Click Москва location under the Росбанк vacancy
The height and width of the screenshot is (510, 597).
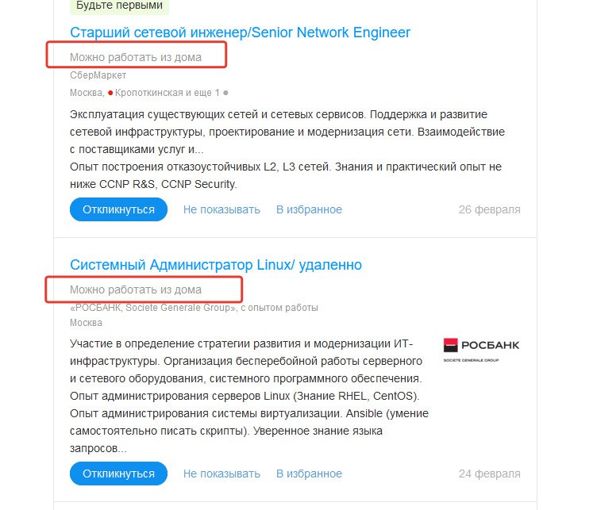click(x=86, y=323)
